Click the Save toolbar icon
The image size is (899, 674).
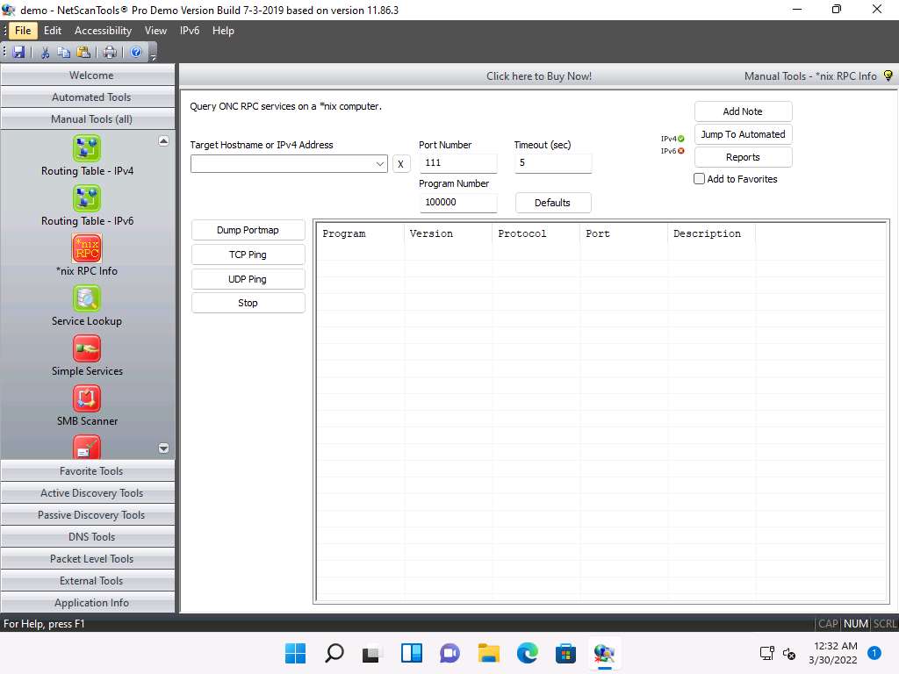tap(19, 53)
